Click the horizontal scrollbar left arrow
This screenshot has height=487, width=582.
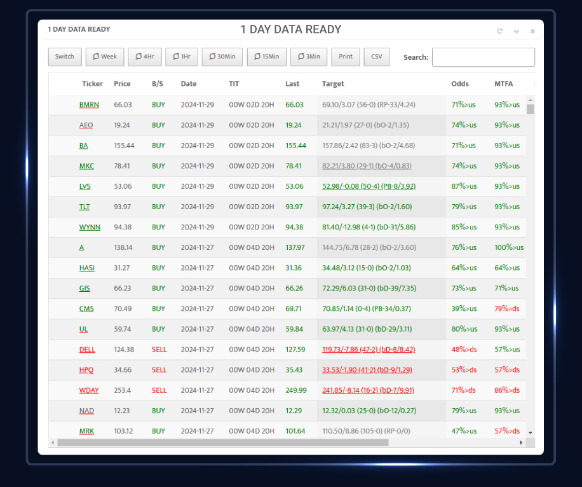coord(53,442)
